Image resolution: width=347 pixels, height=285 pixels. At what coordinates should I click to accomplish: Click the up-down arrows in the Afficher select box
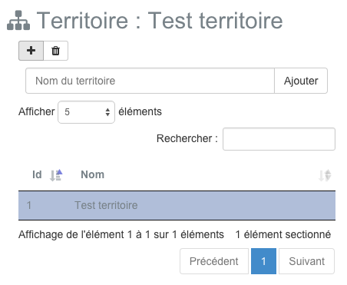pyautogui.click(x=107, y=112)
